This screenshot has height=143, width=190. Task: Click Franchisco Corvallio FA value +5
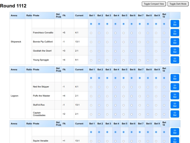[x=64, y=32]
